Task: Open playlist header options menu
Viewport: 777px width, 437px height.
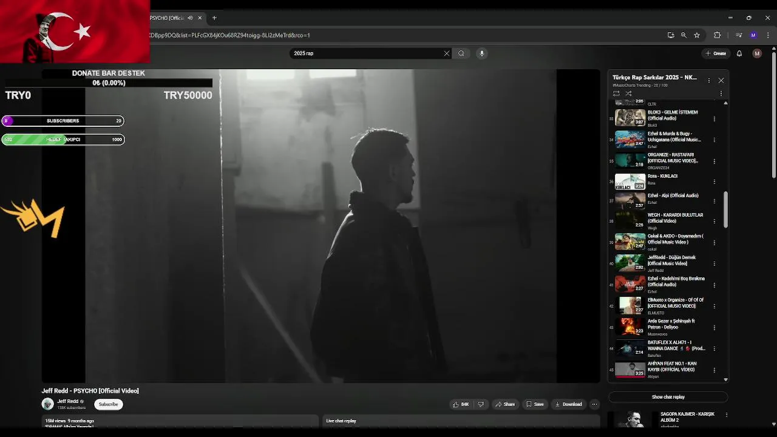Action: click(708, 80)
